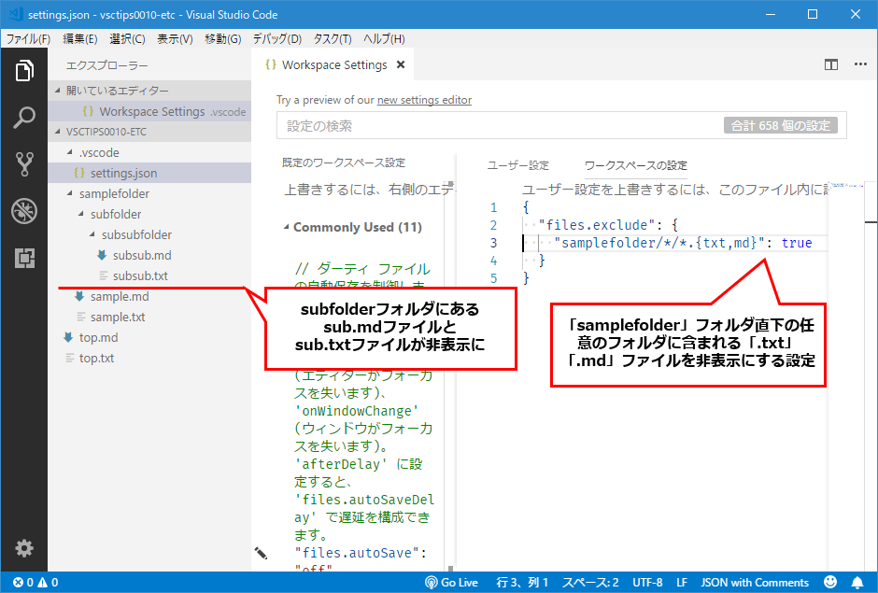This screenshot has width=878, height=593.
Task: Open the デバッグ(D) menu
Action: click(277, 38)
